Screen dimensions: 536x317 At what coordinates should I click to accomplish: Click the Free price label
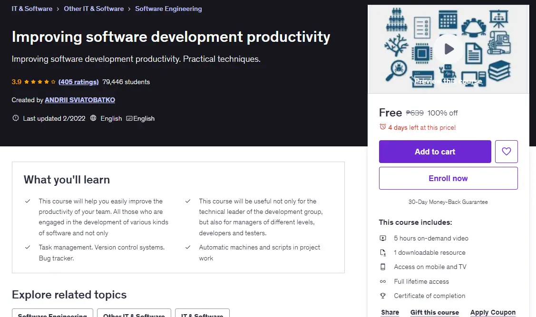click(x=390, y=112)
